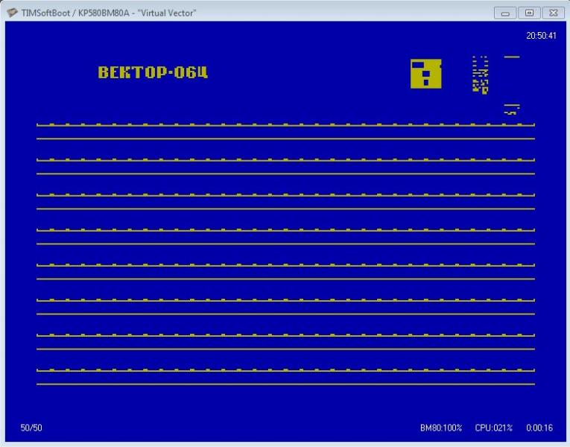Click the yellow floppy disk icon
Viewport: 570px width, 447px height.
425,74
